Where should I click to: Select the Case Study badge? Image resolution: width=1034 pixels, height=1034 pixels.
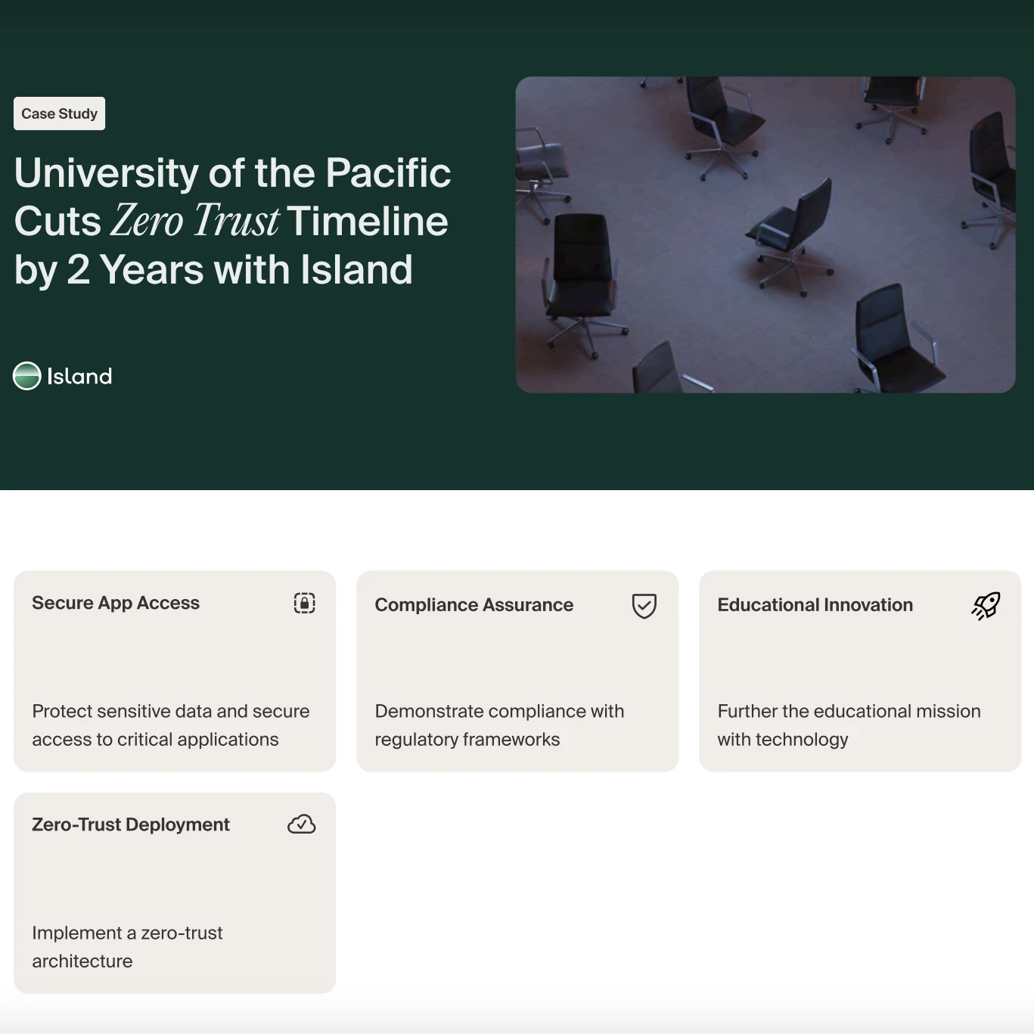[59, 113]
